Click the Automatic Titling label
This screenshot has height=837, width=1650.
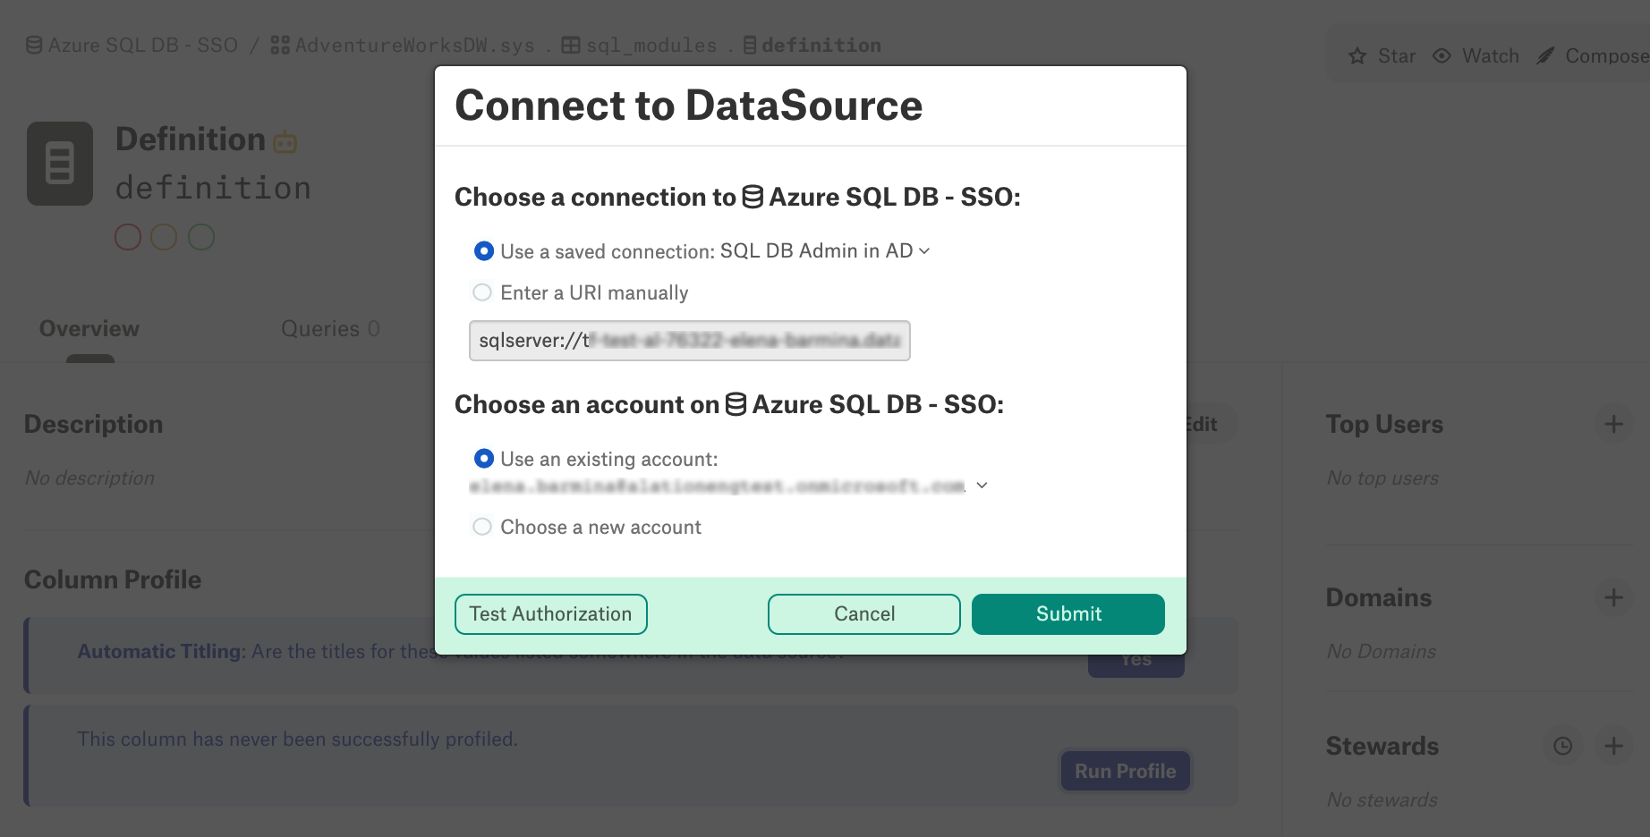(160, 652)
